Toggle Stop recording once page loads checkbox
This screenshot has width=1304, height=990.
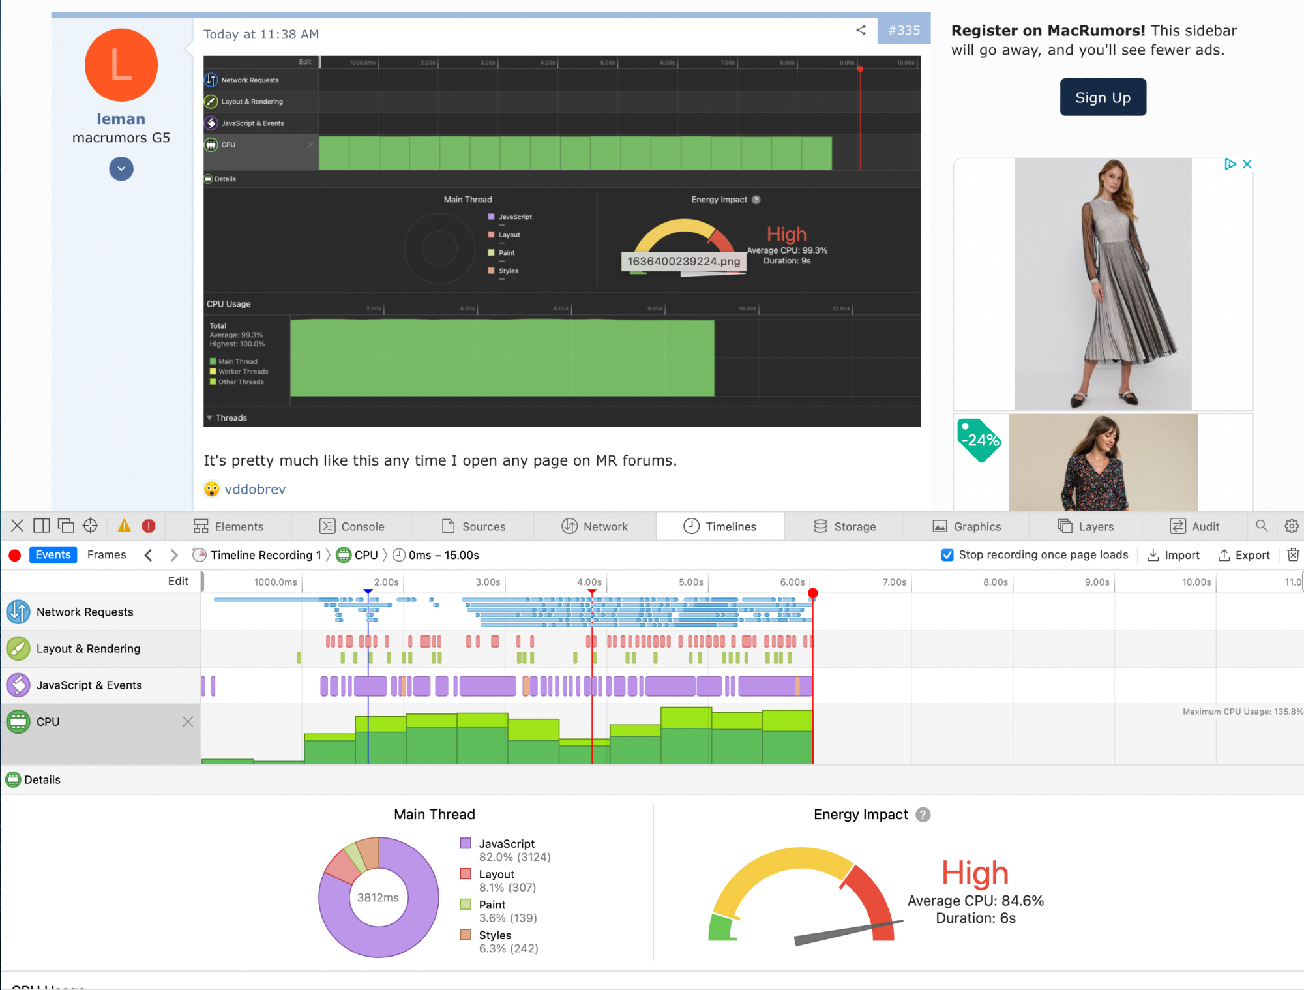coord(947,554)
